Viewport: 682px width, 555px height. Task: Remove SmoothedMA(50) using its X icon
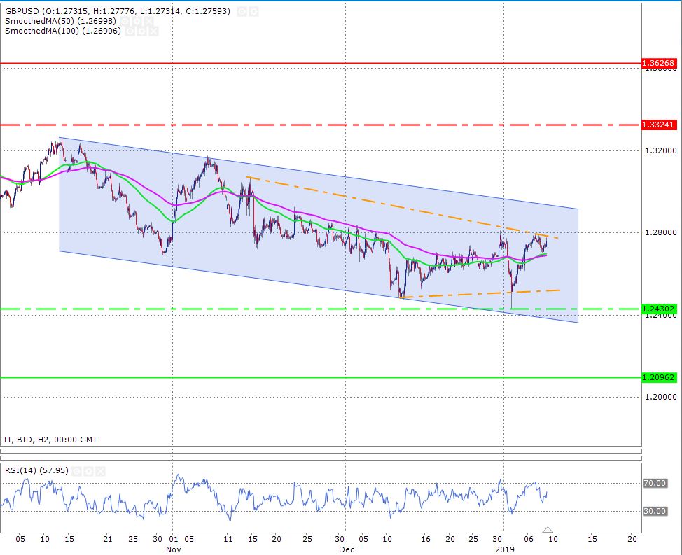coord(150,22)
